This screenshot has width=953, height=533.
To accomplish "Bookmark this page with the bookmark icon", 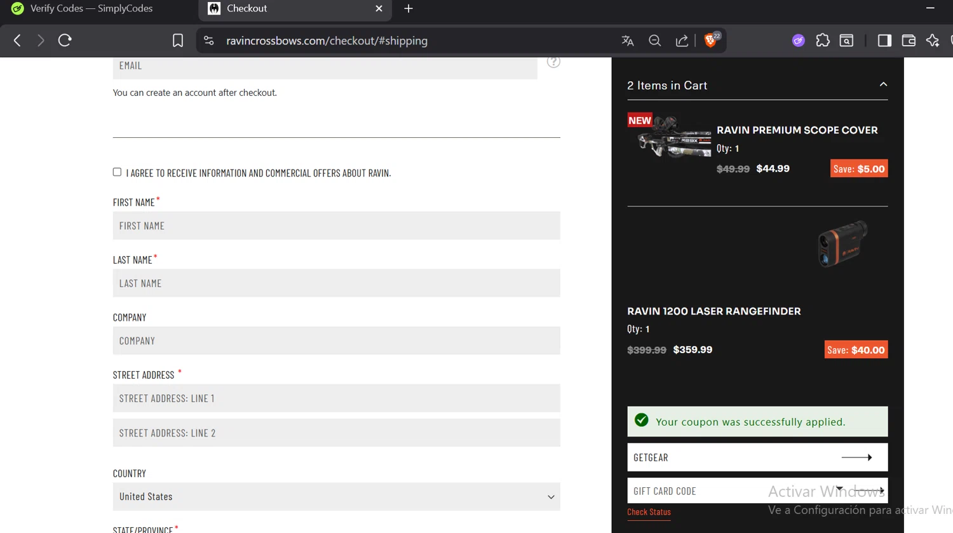I will 178,41.
